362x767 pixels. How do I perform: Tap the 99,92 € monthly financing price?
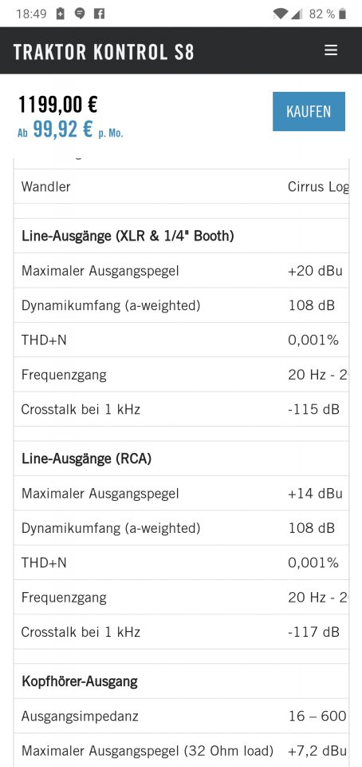[63, 129]
